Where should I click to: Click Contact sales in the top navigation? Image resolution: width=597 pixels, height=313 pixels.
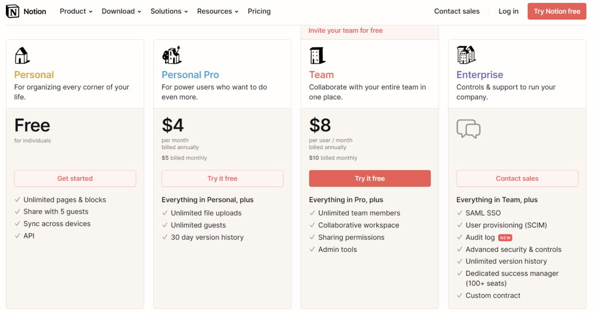[457, 11]
